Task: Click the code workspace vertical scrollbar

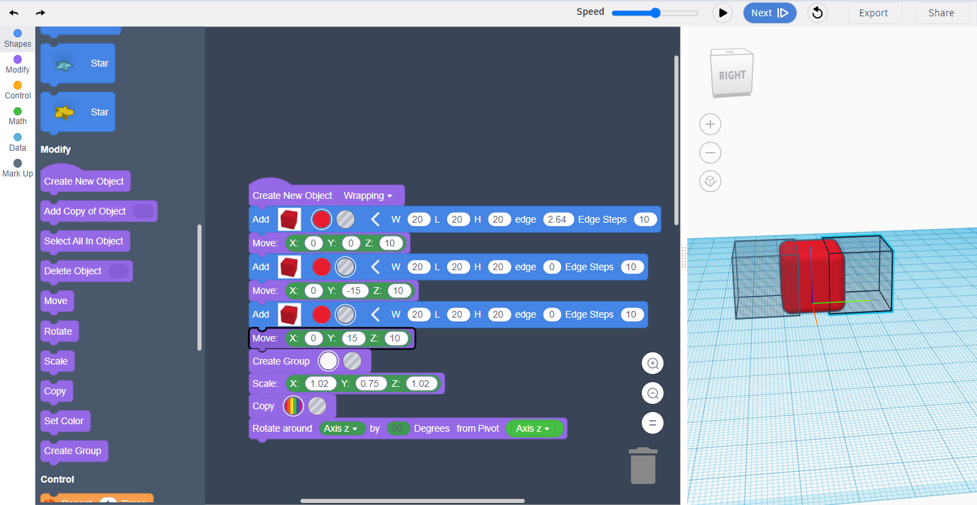Action: coord(676,141)
